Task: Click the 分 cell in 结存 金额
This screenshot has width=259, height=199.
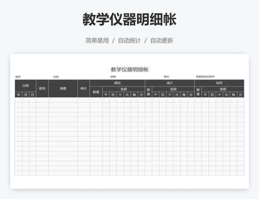Action: tap(241, 94)
